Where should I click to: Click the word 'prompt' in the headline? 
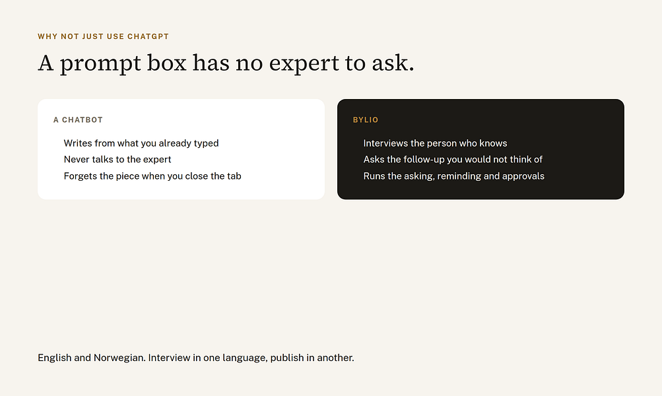100,64
